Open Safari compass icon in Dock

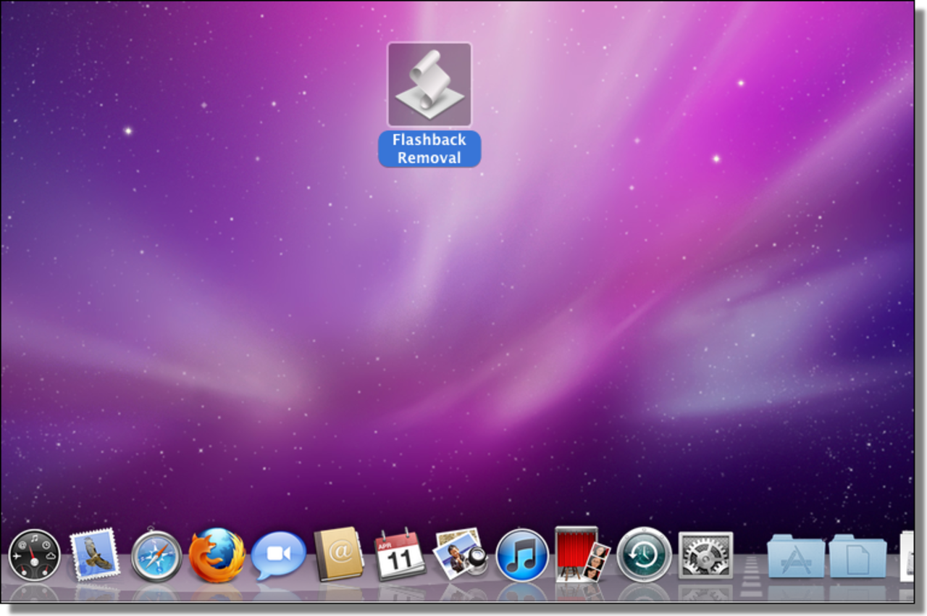[156, 556]
